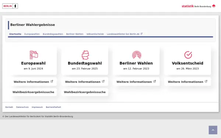This screenshot has width=221, height=138.
Task: Click Weitere Informationen under Europawahl
Action: pos(34,82)
